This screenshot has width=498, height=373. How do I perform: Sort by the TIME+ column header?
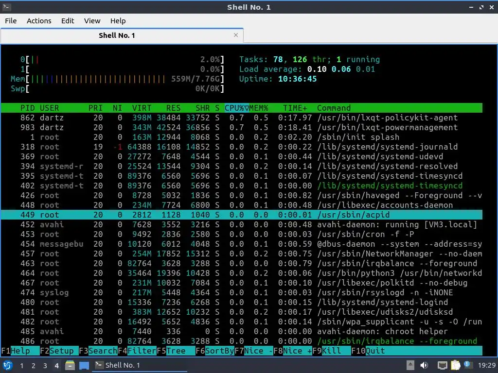click(x=295, y=108)
